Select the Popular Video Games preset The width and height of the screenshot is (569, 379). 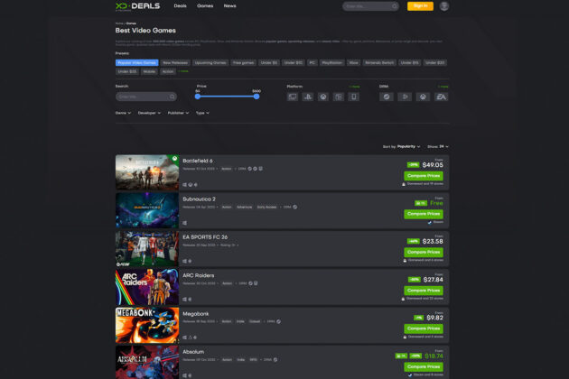click(136, 63)
